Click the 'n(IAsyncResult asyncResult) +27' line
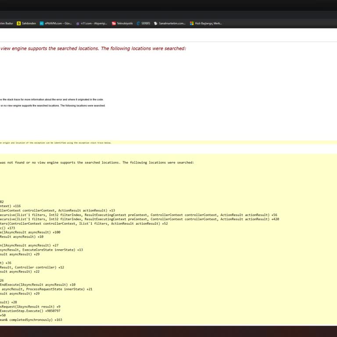Viewport: 337px width, 337px height. point(29,245)
